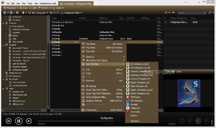Open the My Computer..Softpedia Files tab
216x128 pixels.
point(76,4)
